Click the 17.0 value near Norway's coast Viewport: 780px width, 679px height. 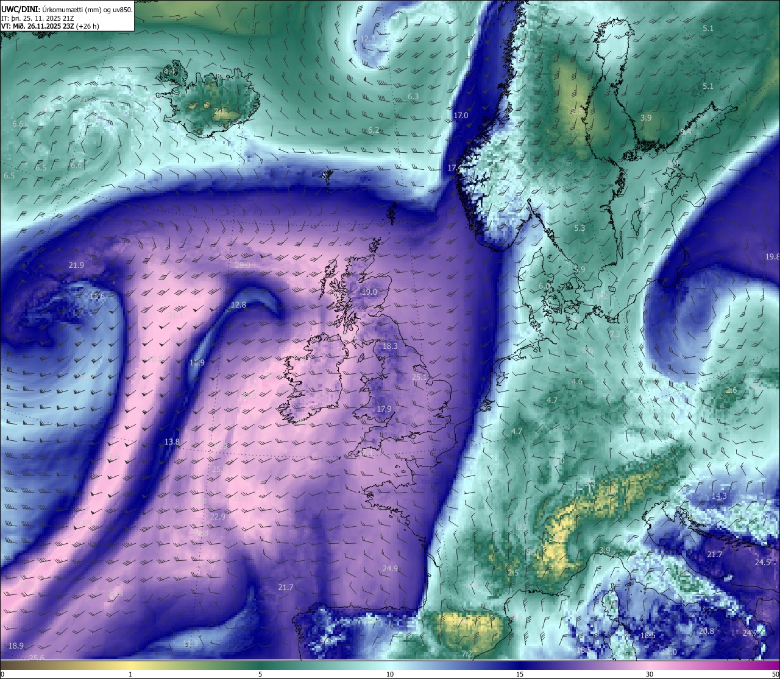pos(461,115)
